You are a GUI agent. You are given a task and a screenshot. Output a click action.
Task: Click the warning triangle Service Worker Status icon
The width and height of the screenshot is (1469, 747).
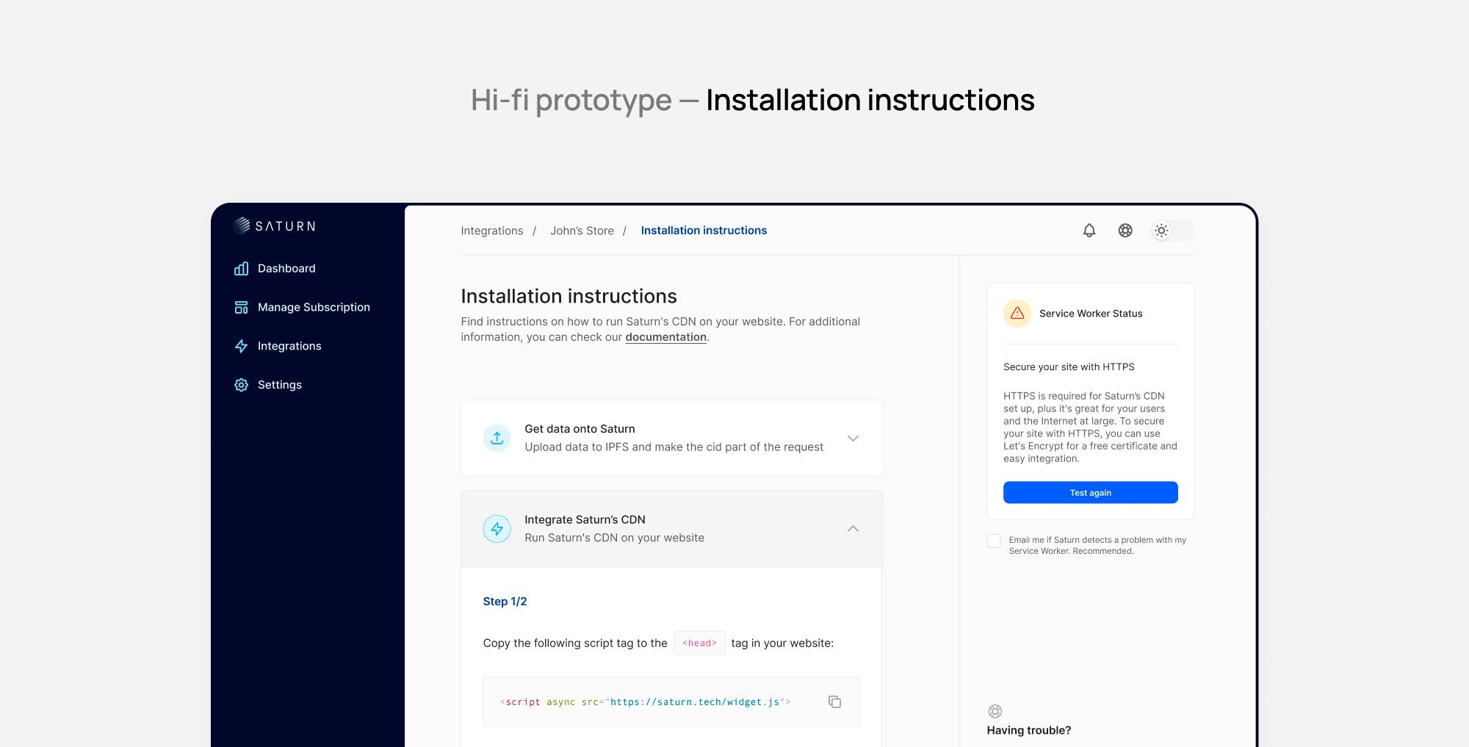click(x=1017, y=314)
